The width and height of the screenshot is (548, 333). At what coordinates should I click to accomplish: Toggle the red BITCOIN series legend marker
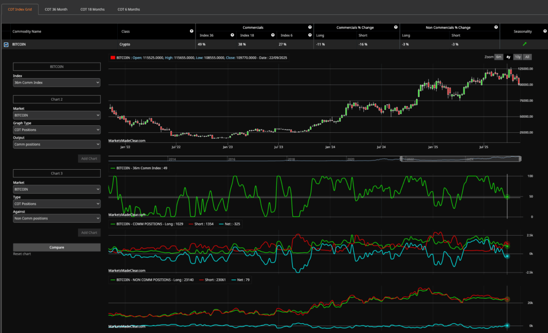click(112, 57)
